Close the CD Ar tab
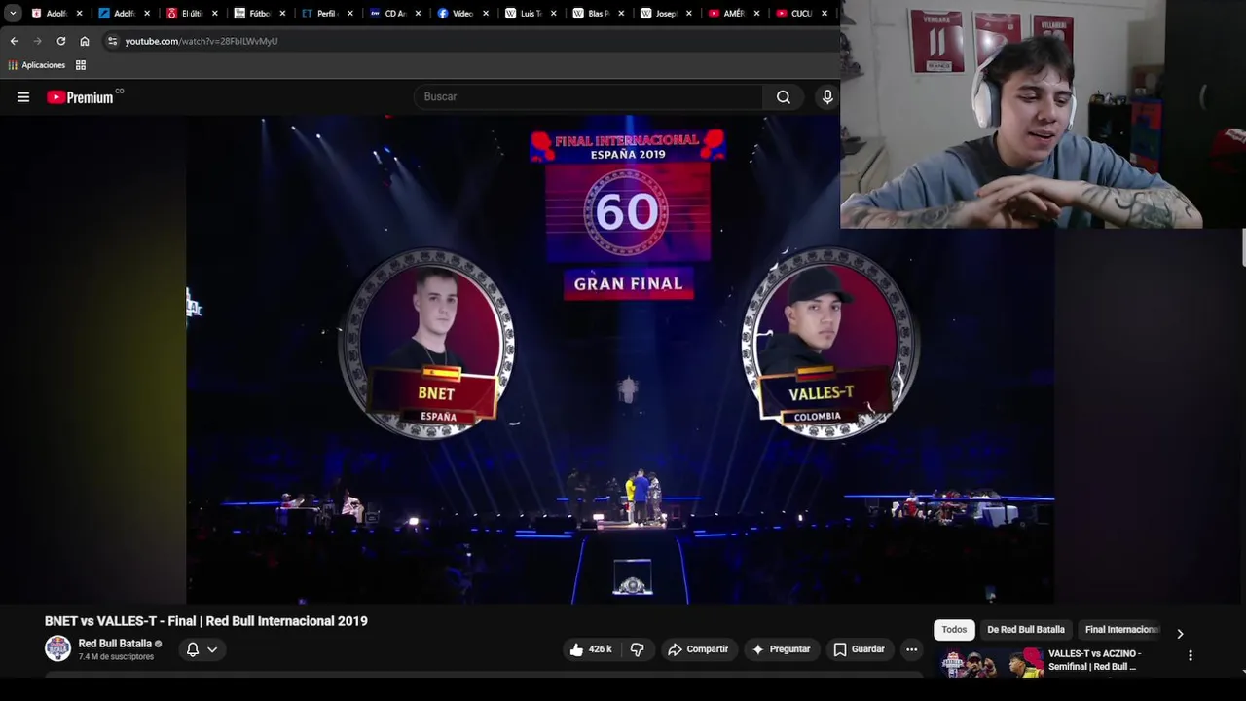The width and height of the screenshot is (1246, 701). (x=419, y=14)
